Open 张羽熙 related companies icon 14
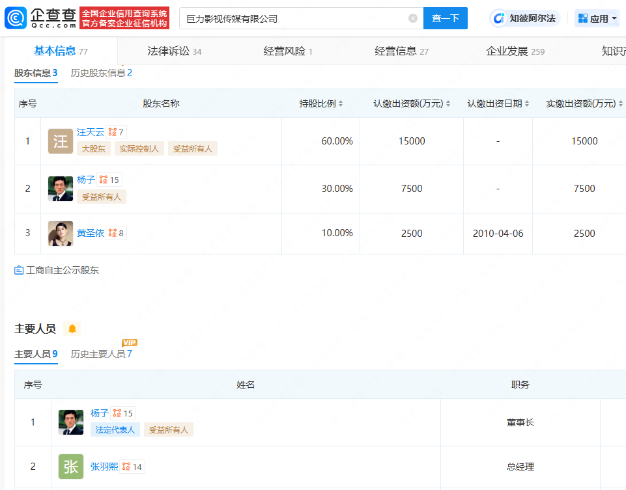Image resolution: width=626 pixels, height=490 pixels. 132,467
